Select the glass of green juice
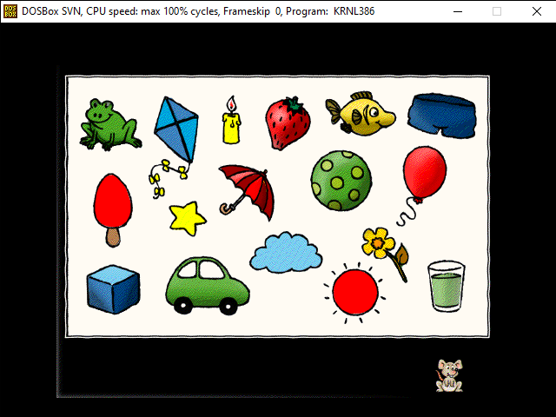Viewport: 556px width, 417px height. [x=447, y=287]
